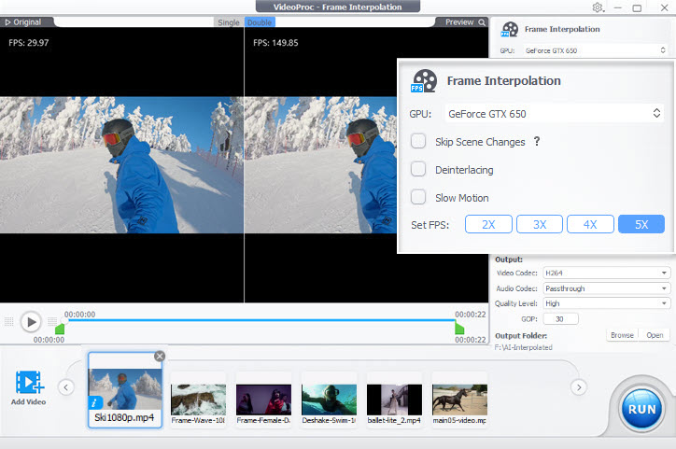Switch to Single view tab
The width and height of the screenshot is (676, 449).
(228, 22)
